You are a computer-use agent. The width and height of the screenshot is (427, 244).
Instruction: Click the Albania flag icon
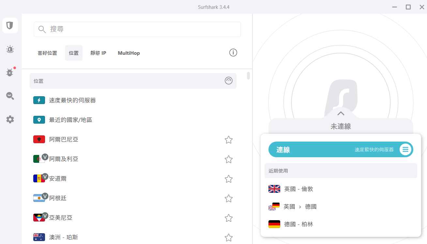pos(39,140)
